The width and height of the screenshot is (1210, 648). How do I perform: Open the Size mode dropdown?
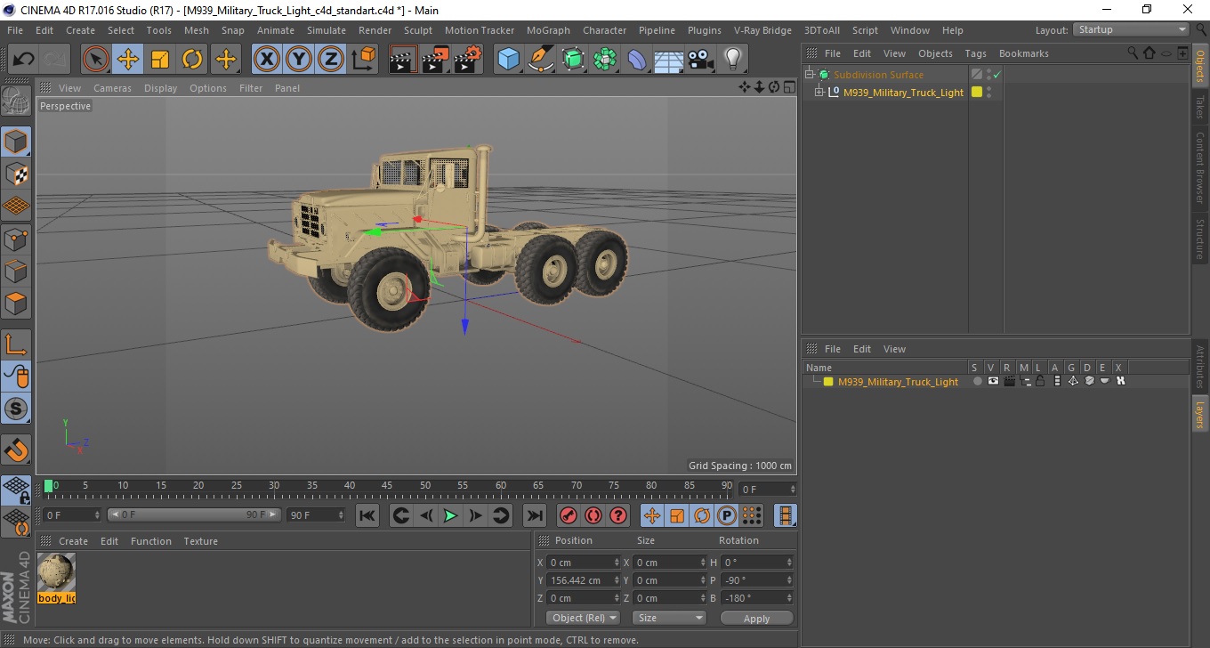pos(669,618)
